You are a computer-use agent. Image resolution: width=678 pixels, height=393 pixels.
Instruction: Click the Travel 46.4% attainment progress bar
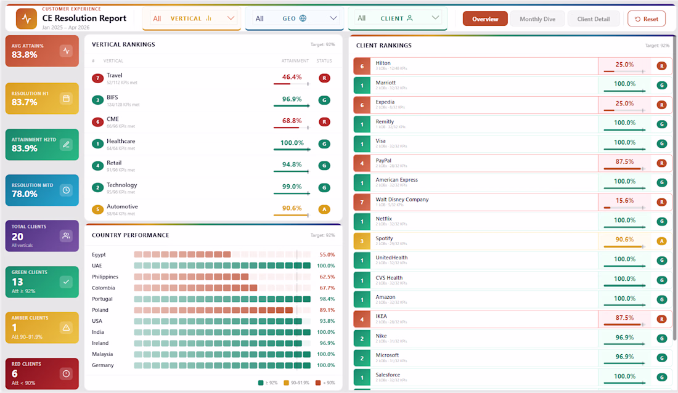coord(292,84)
